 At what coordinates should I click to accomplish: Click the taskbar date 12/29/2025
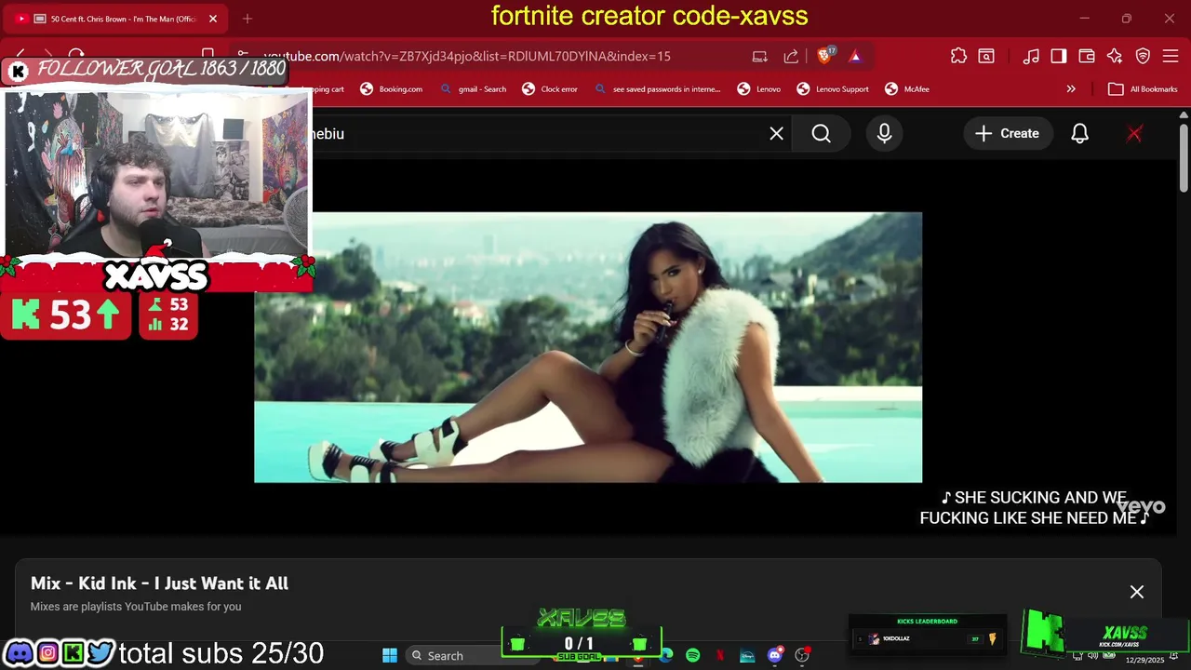(1145, 660)
